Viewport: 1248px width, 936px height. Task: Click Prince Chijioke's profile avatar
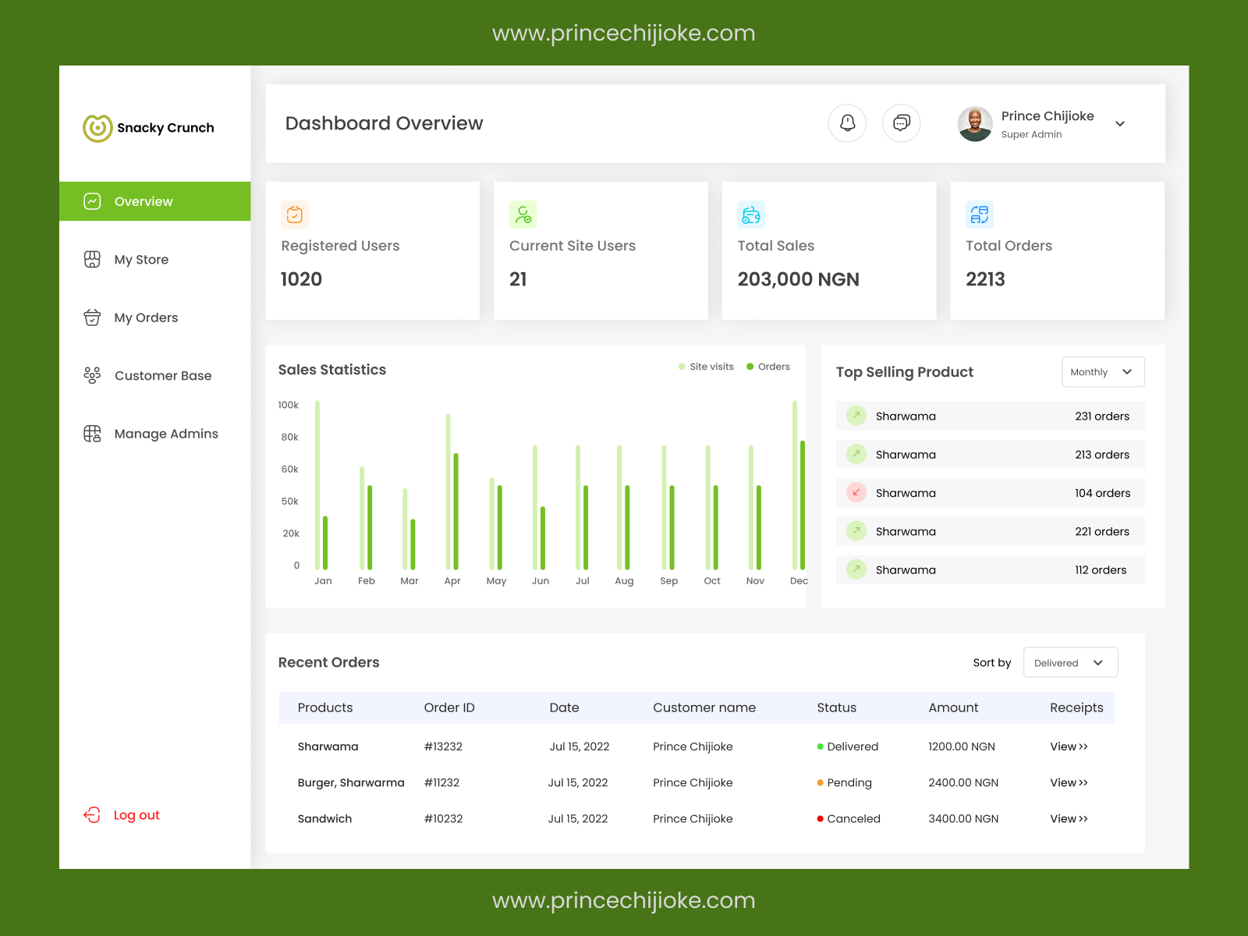pyautogui.click(x=974, y=123)
